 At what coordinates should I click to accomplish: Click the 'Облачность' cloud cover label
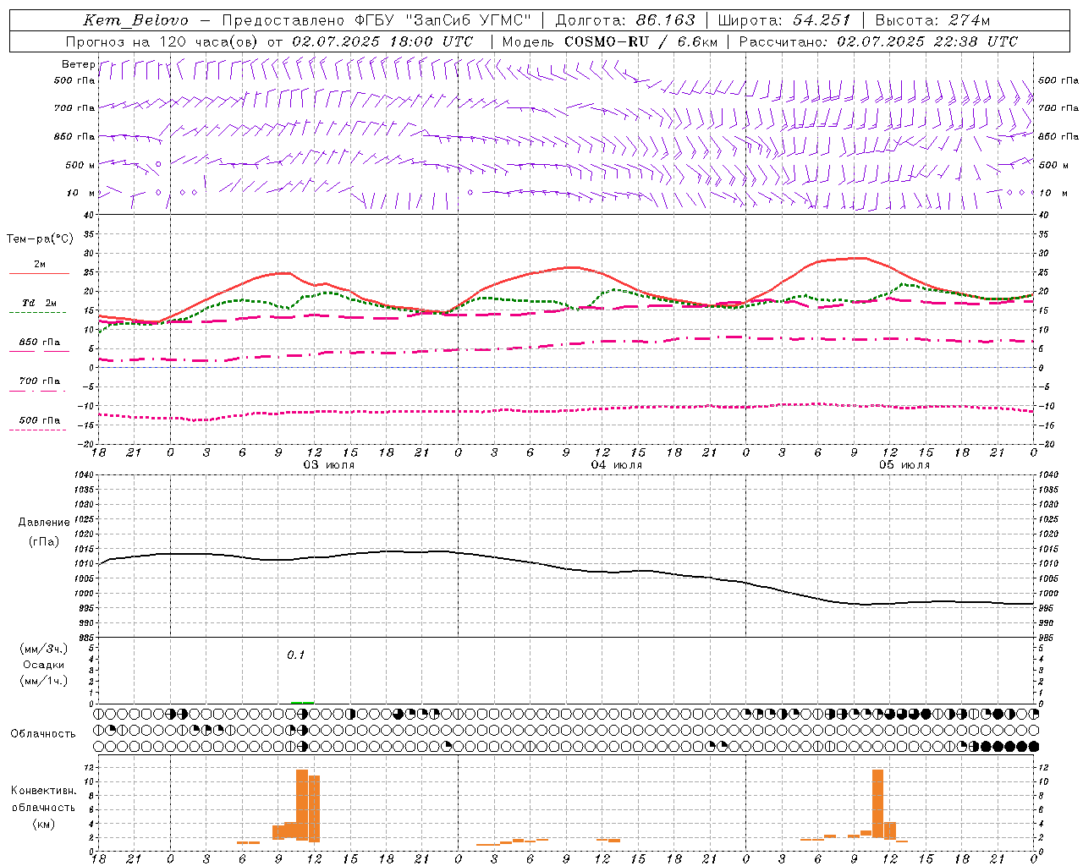tap(43, 734)
